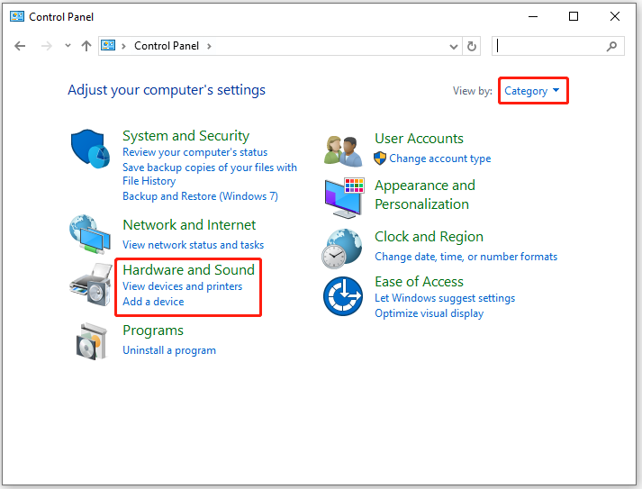642x489 pixels.
Task: Click Change date, time, or number formats
Action: coord(466,257)
